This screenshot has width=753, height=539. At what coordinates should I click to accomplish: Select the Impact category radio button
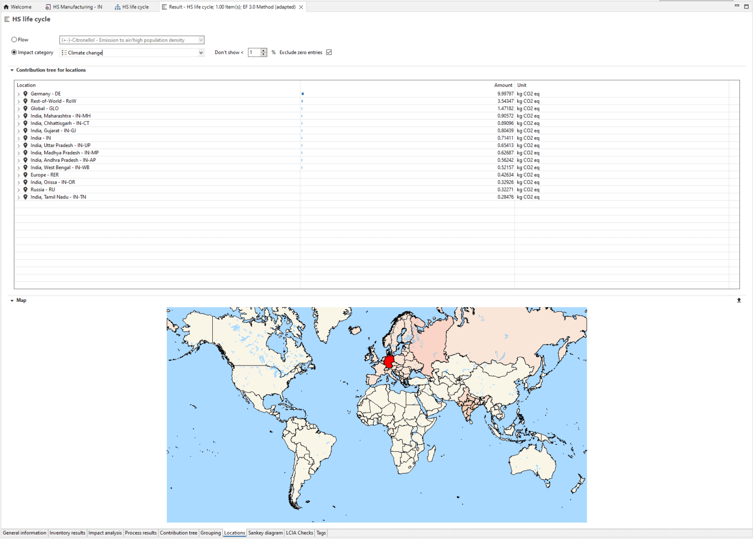[14, 52]
